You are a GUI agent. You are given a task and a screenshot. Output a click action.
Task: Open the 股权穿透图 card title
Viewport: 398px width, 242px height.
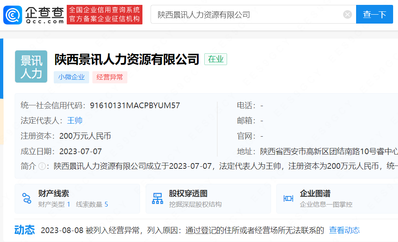[188, 194]
